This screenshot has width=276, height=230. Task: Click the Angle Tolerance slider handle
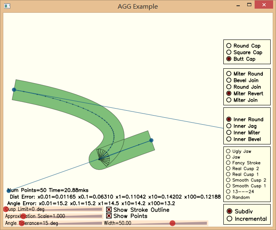(x=22, y=223)
